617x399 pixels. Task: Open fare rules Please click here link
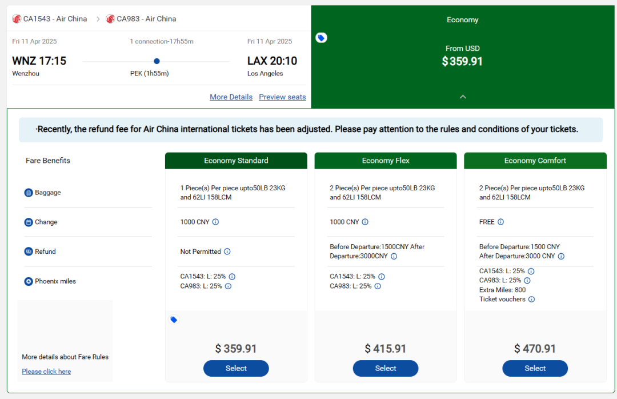[46, 372]
